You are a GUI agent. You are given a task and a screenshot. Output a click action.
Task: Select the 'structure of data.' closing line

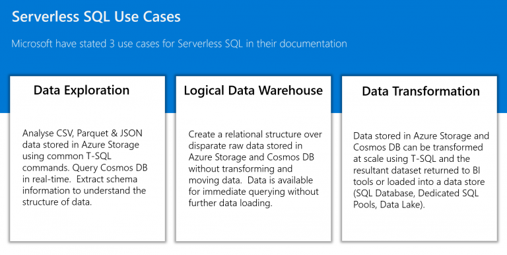[57, 203]
